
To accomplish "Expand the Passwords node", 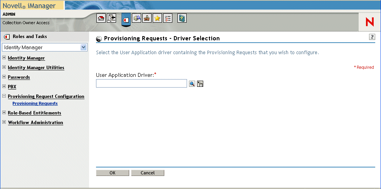I will click(4, 77).
